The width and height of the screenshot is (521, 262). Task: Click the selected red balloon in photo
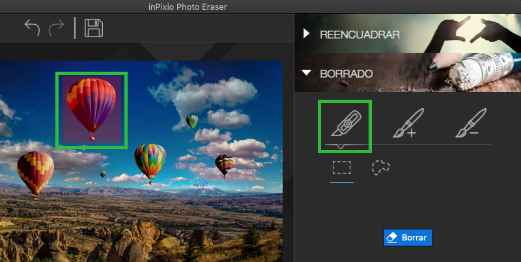91,109
